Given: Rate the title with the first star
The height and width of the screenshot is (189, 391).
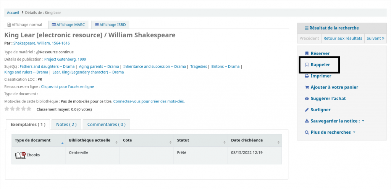Looking at the screenshot, I should [x=6, y=109].
